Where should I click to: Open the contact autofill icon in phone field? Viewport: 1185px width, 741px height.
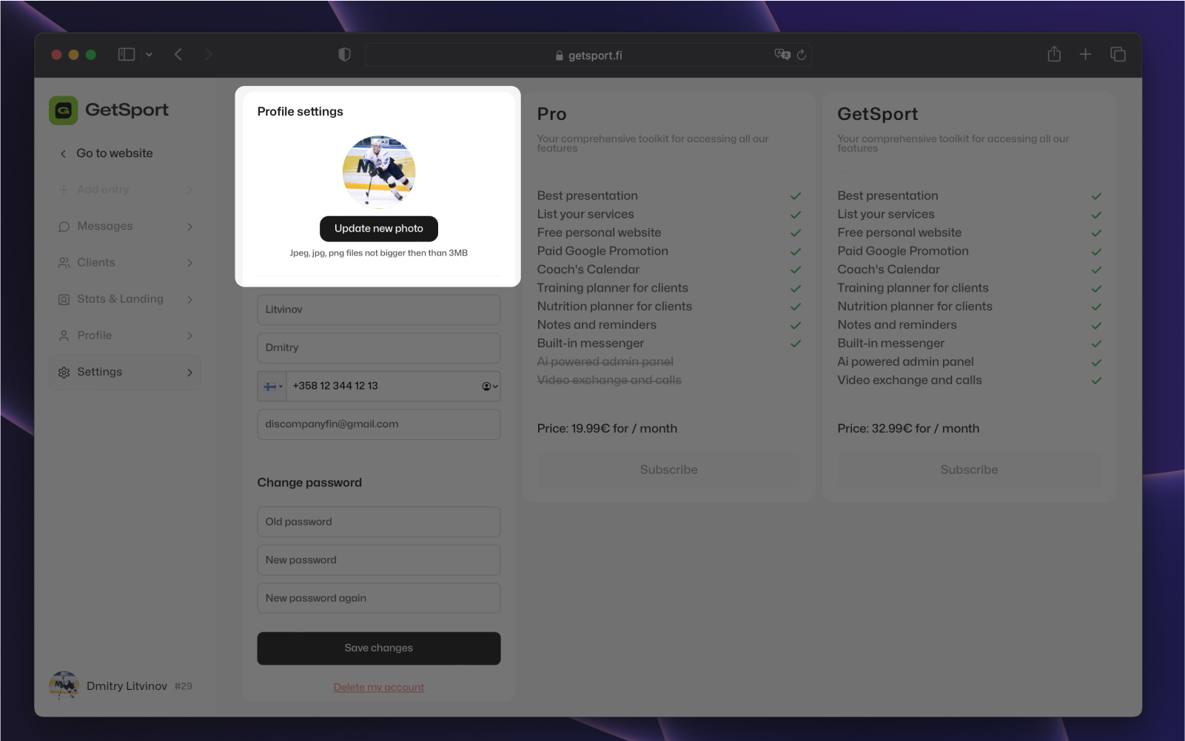(x=490, y=386)
